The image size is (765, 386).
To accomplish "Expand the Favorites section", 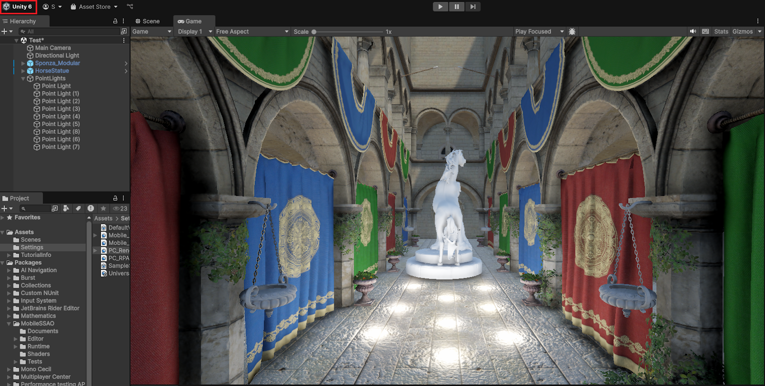I will [2, 217].
